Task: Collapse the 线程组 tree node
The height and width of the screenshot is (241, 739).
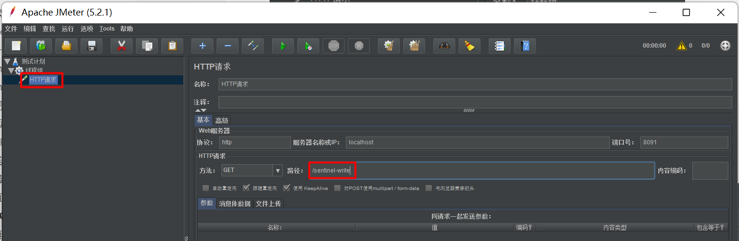Action: 11,70
